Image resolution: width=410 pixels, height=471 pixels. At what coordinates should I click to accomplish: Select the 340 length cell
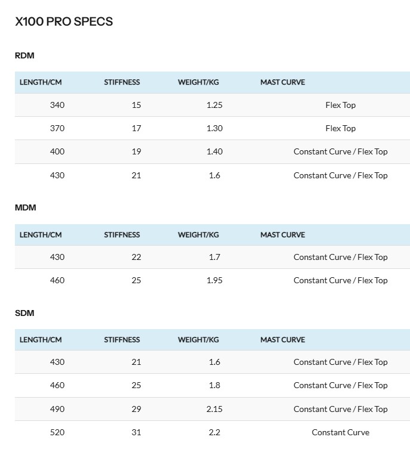(57, 105)
